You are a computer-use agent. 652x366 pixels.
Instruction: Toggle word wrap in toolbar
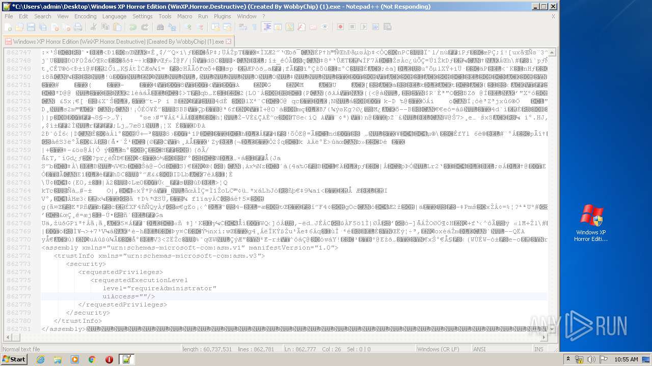click(x=243, y=27)
